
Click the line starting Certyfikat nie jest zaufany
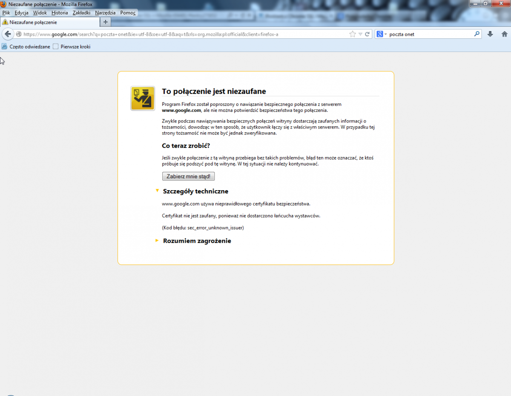tap(241, 216)
